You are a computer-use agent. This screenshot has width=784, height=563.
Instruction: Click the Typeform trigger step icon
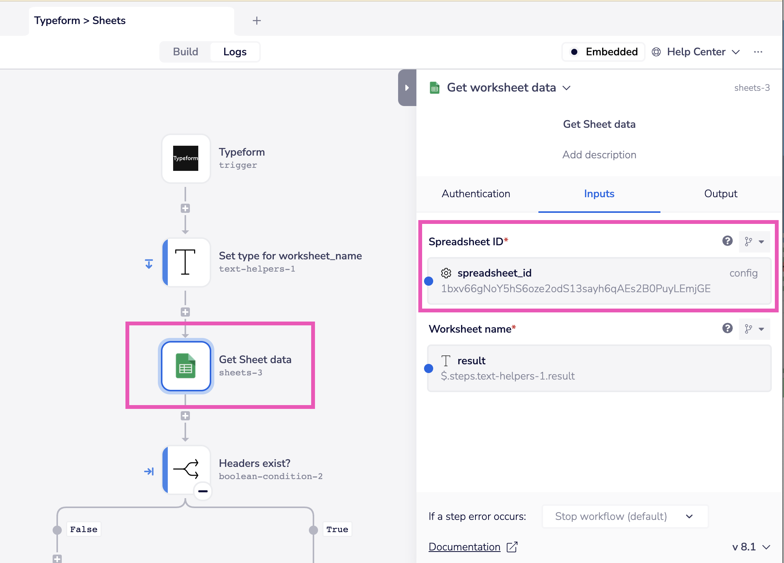pyautogui.click(x=186, y=158)
